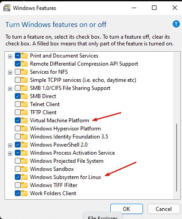
Task: Click the Telnet Client folder icon
Action: coord(24,104)
